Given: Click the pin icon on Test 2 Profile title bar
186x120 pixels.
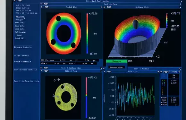Looking at the screenshot, I should 180,69.
